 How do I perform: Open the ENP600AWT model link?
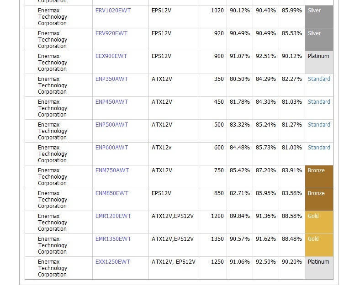pyautogui.click(x=111, y=148)
